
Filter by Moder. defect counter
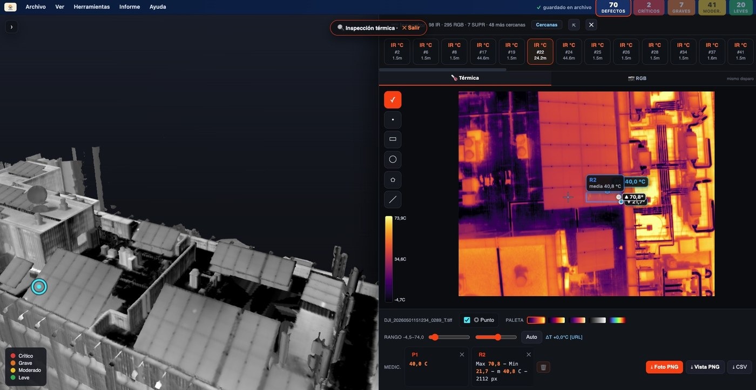coord(712,8)
